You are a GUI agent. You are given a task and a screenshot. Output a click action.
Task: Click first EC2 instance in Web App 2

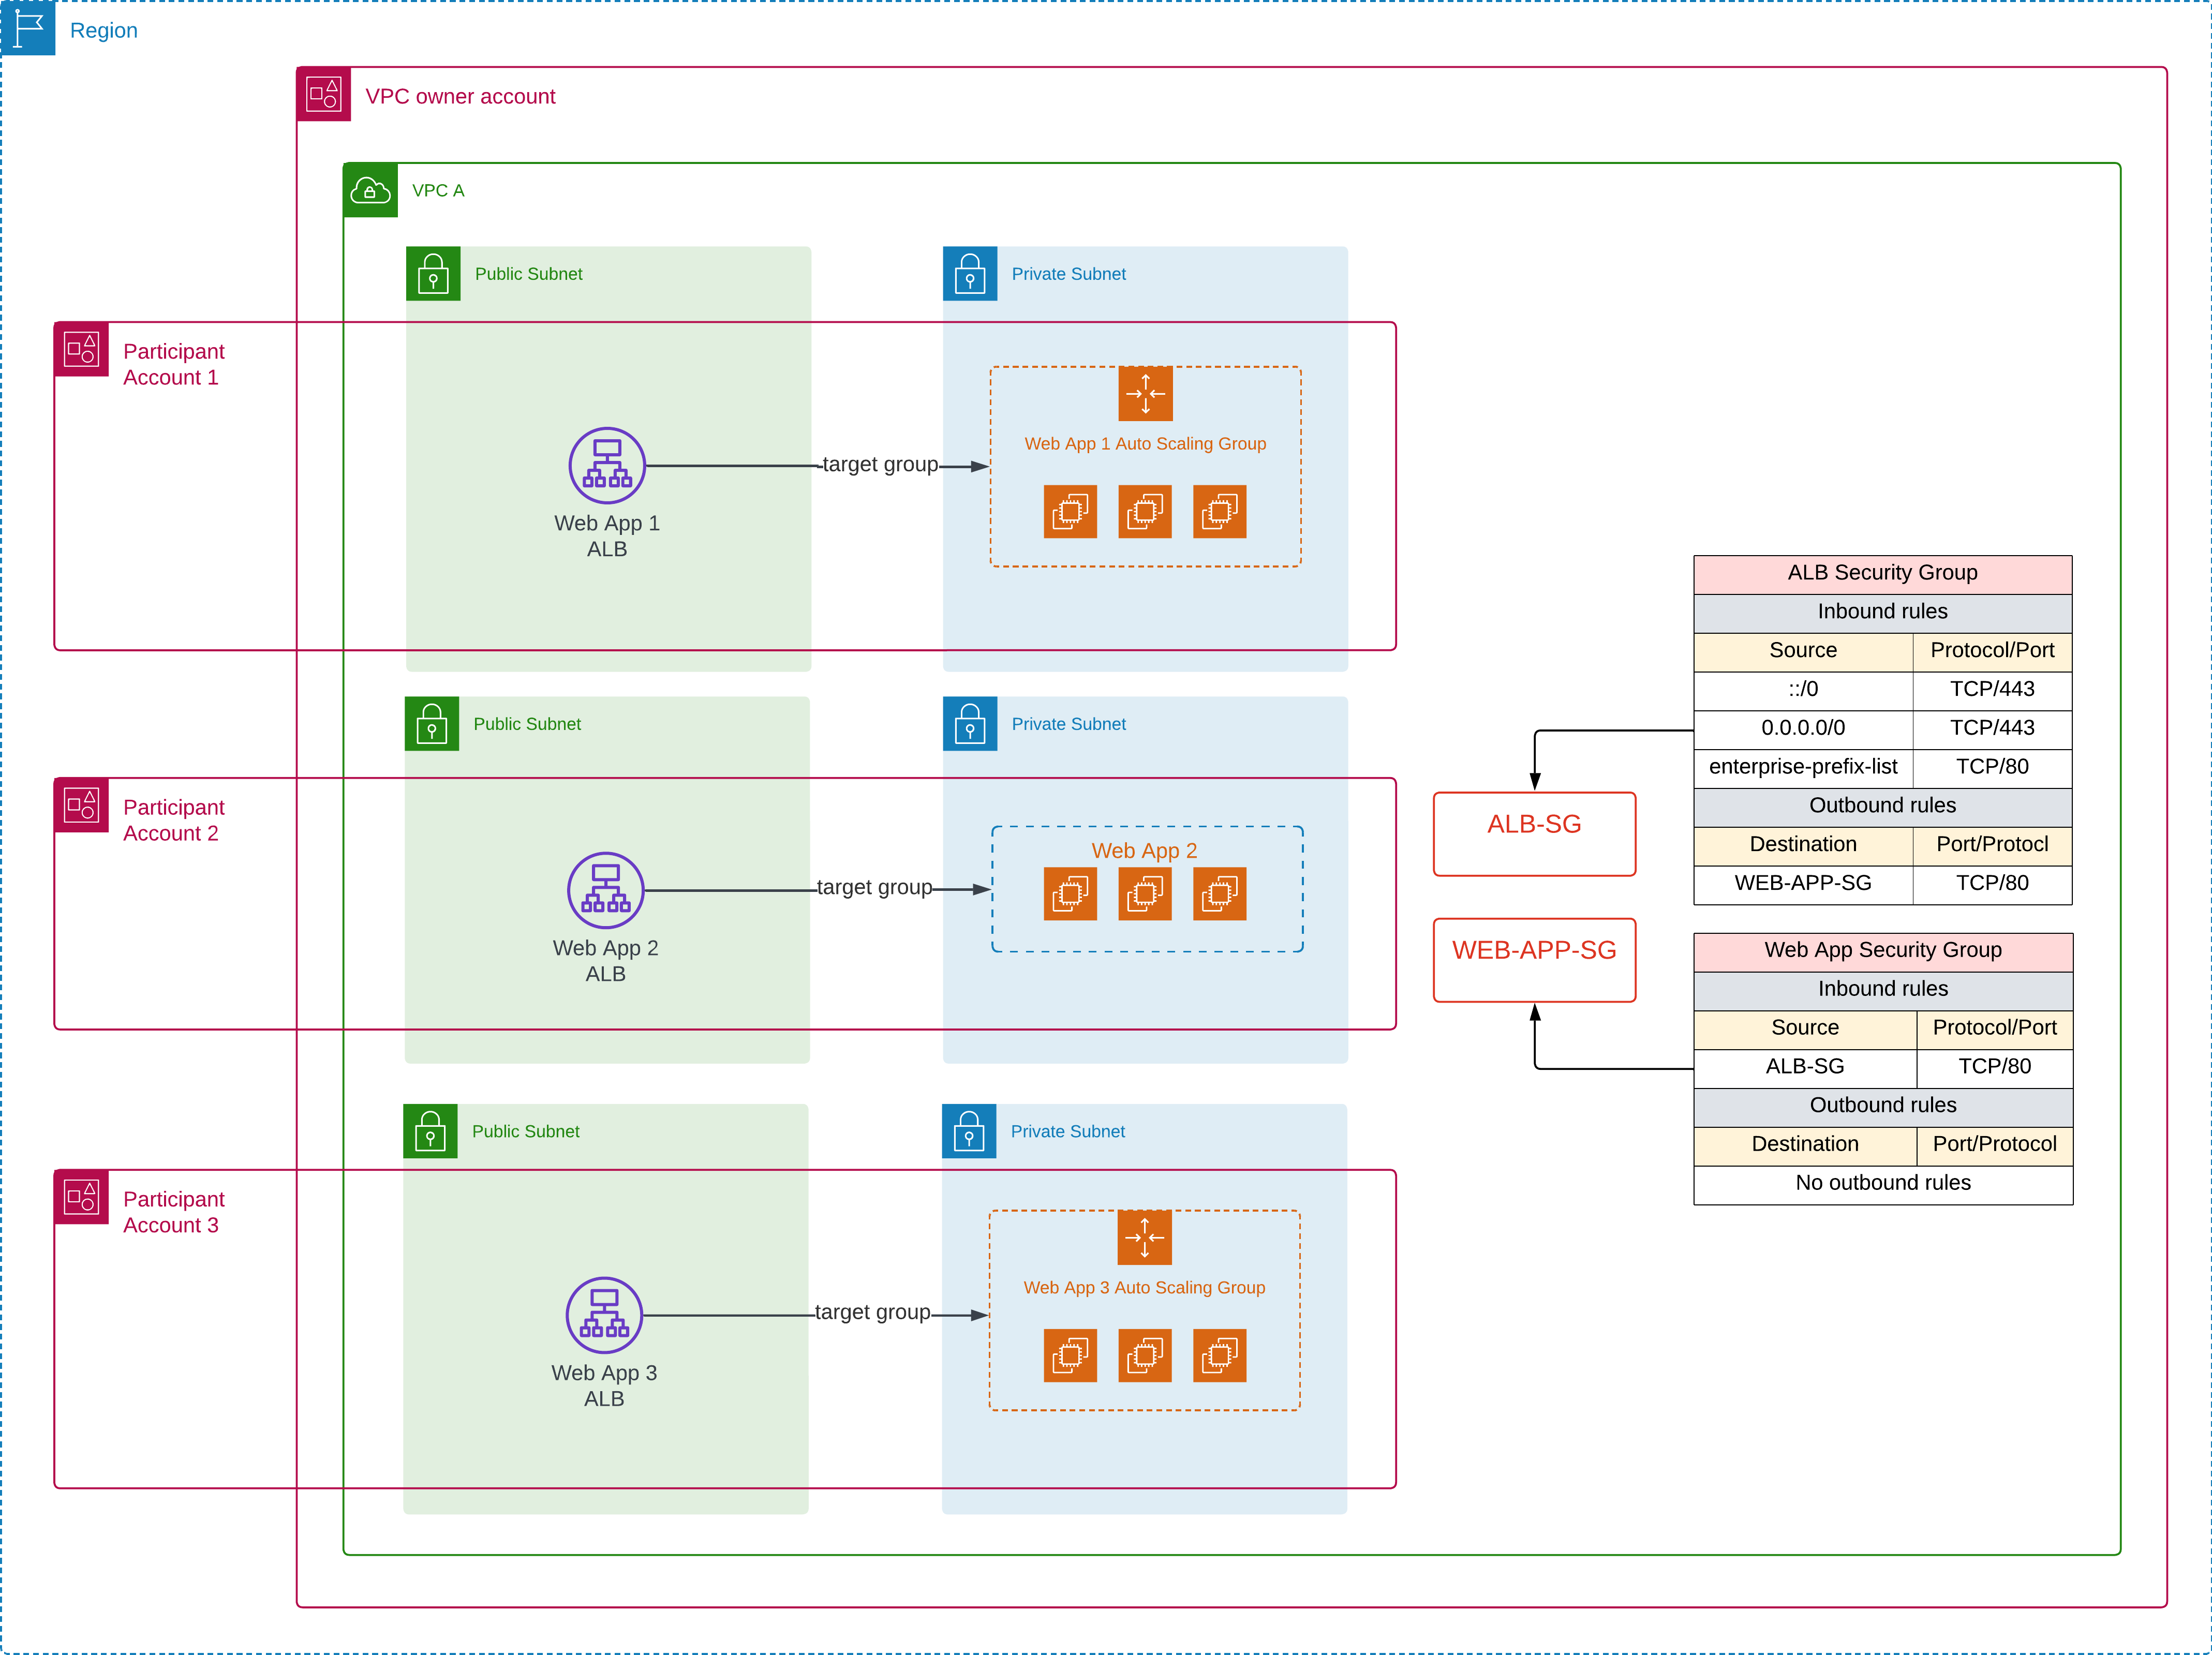1070,893
